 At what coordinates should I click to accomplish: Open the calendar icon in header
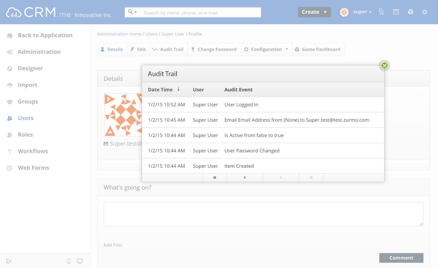point(396,12)
